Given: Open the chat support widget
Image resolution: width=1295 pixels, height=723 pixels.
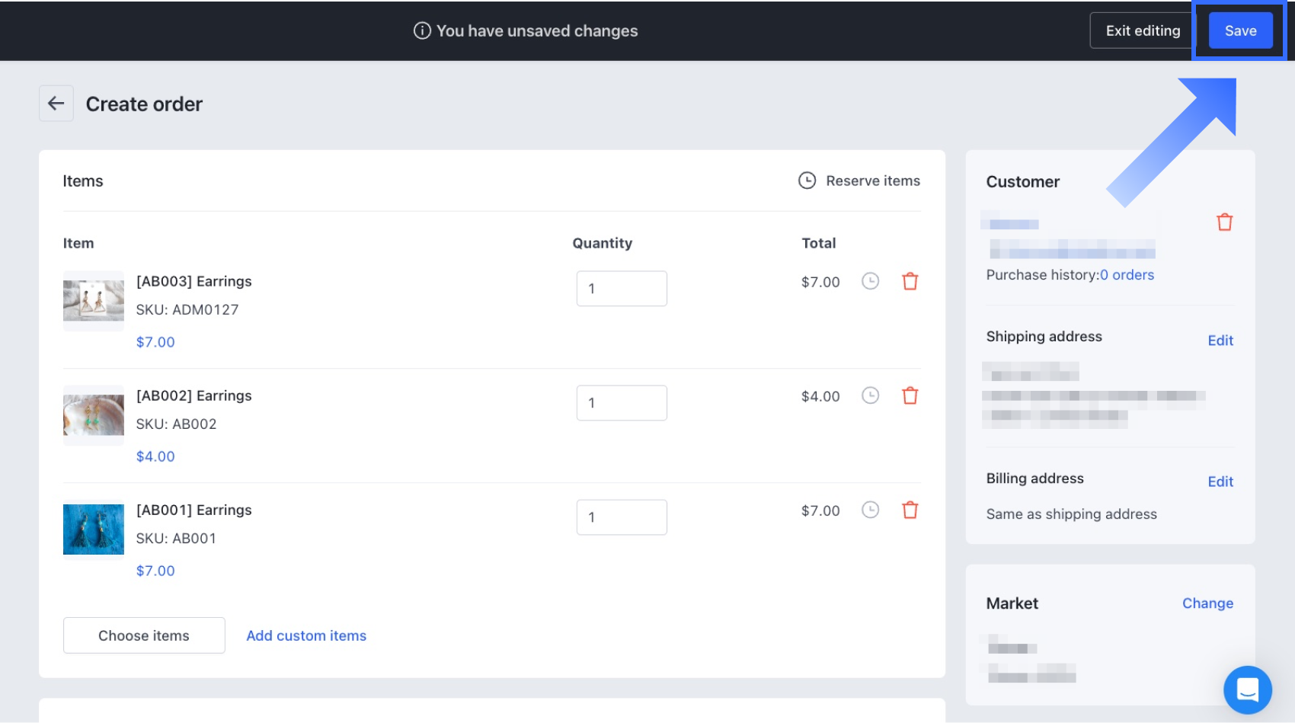Looking at the screenshot, I should click(1247, 689).
